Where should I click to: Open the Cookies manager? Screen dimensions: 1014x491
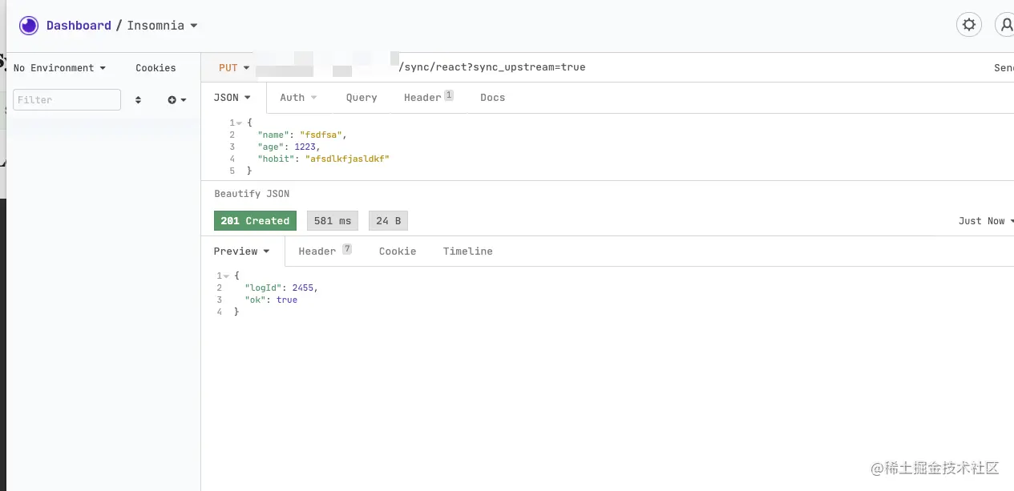pos(156,68)
